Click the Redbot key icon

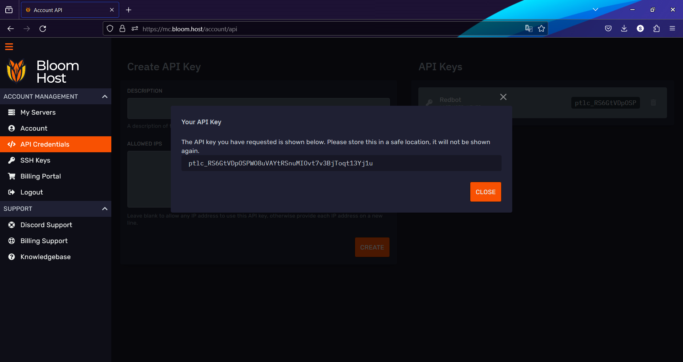click(x=429, y=103)
